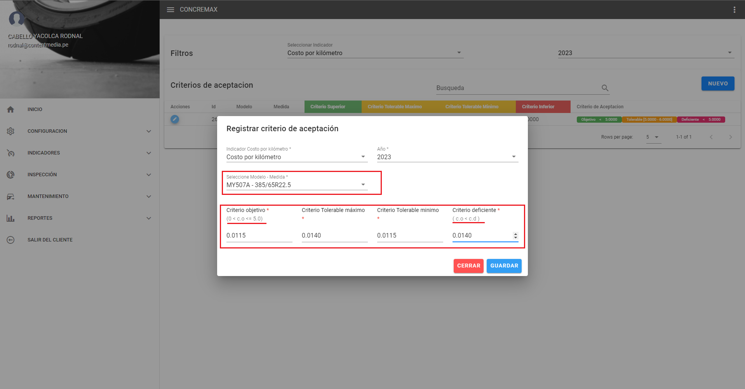
Task: Click the exit arrow icon beside SALIR DEL CLIENTE
Action: pyautogui.click(x=10, y=240)
